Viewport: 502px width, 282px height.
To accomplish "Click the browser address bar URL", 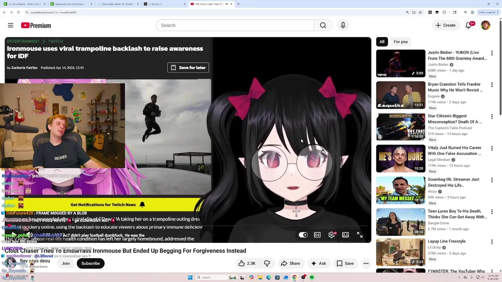I will [53, 12].
